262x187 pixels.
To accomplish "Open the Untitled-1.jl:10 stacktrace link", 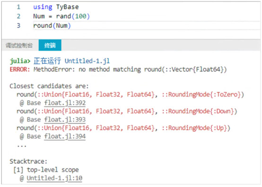I will (x=54, y=178).
